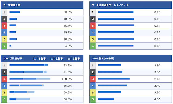Click green course 6 badge in コース別進入率
This screenshot has height=104, width=173.
pos(4,46)
